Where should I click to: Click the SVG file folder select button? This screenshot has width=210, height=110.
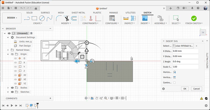click(x=183, y=46)
